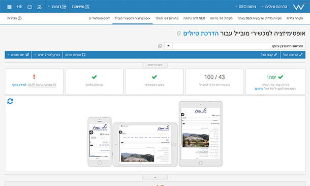Click the לא נמצאה גרסת AMP text
Screen dimensions: 310x186
pos(42,85)
